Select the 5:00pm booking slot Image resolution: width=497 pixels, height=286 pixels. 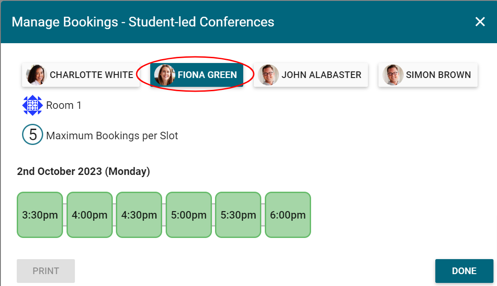(189, 215)
